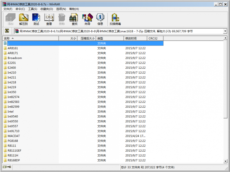This screenshot has height=172, width=230.
Task: Click the archive icon in address bar
Action: coord(17,31)
